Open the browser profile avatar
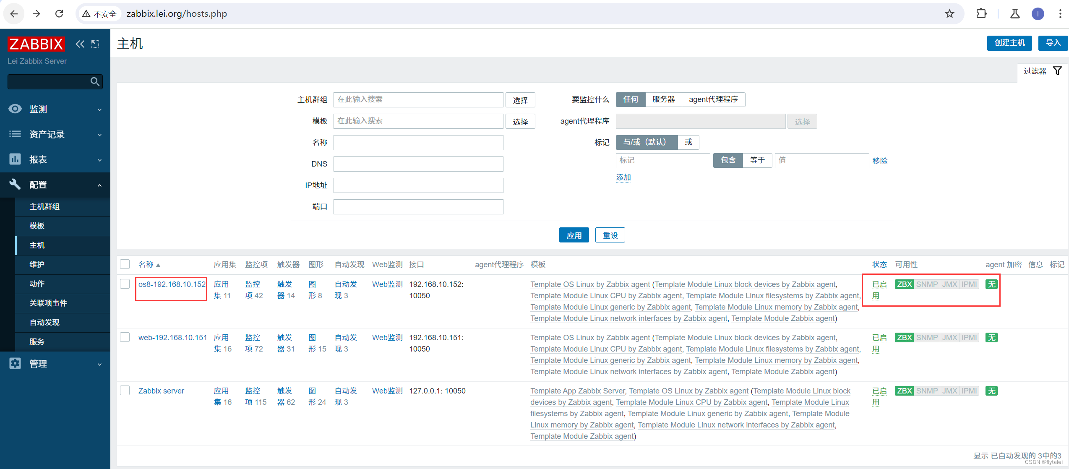Screen dimensions: 1069x469 pos(1038,14)
